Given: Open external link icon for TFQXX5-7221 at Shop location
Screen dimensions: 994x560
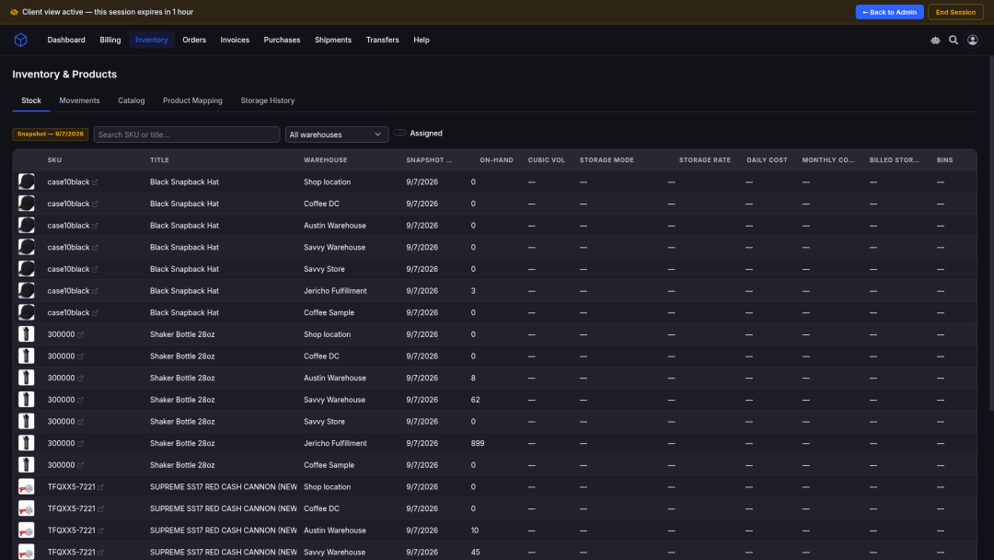Looking at the screenshot, I should pyautogui.click(x=101, y=488).
